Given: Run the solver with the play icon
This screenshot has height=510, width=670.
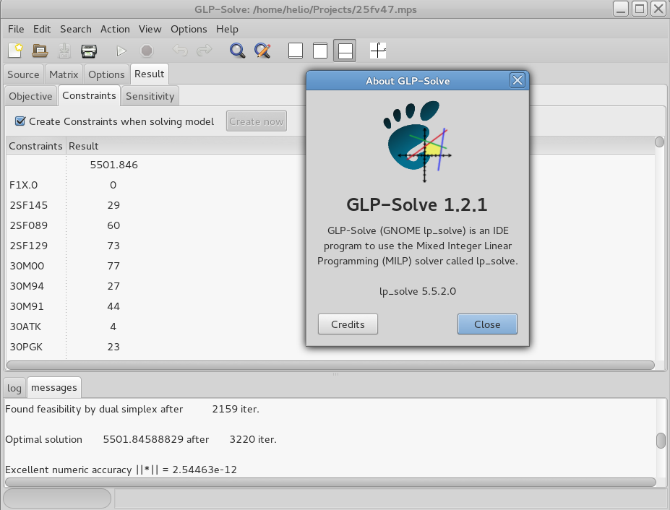Looking at the screenshot, I should (121, 51).
